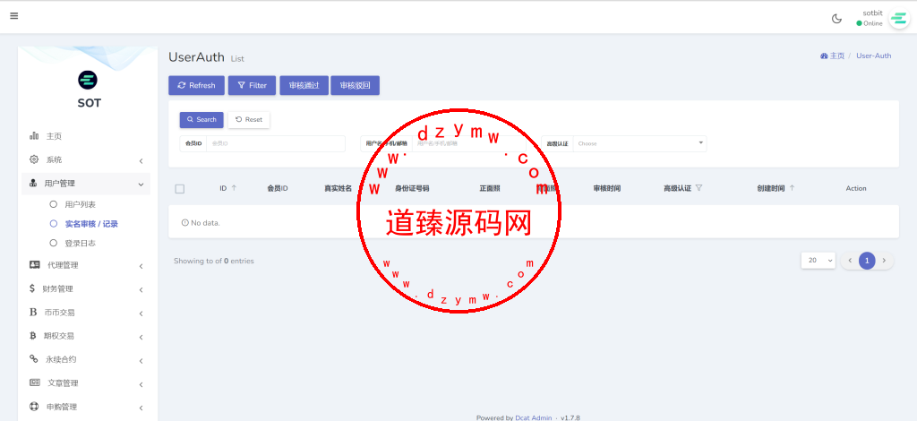
Task: Focus the 用户名/手机/邮箱 input field
Action: (467, 143)
